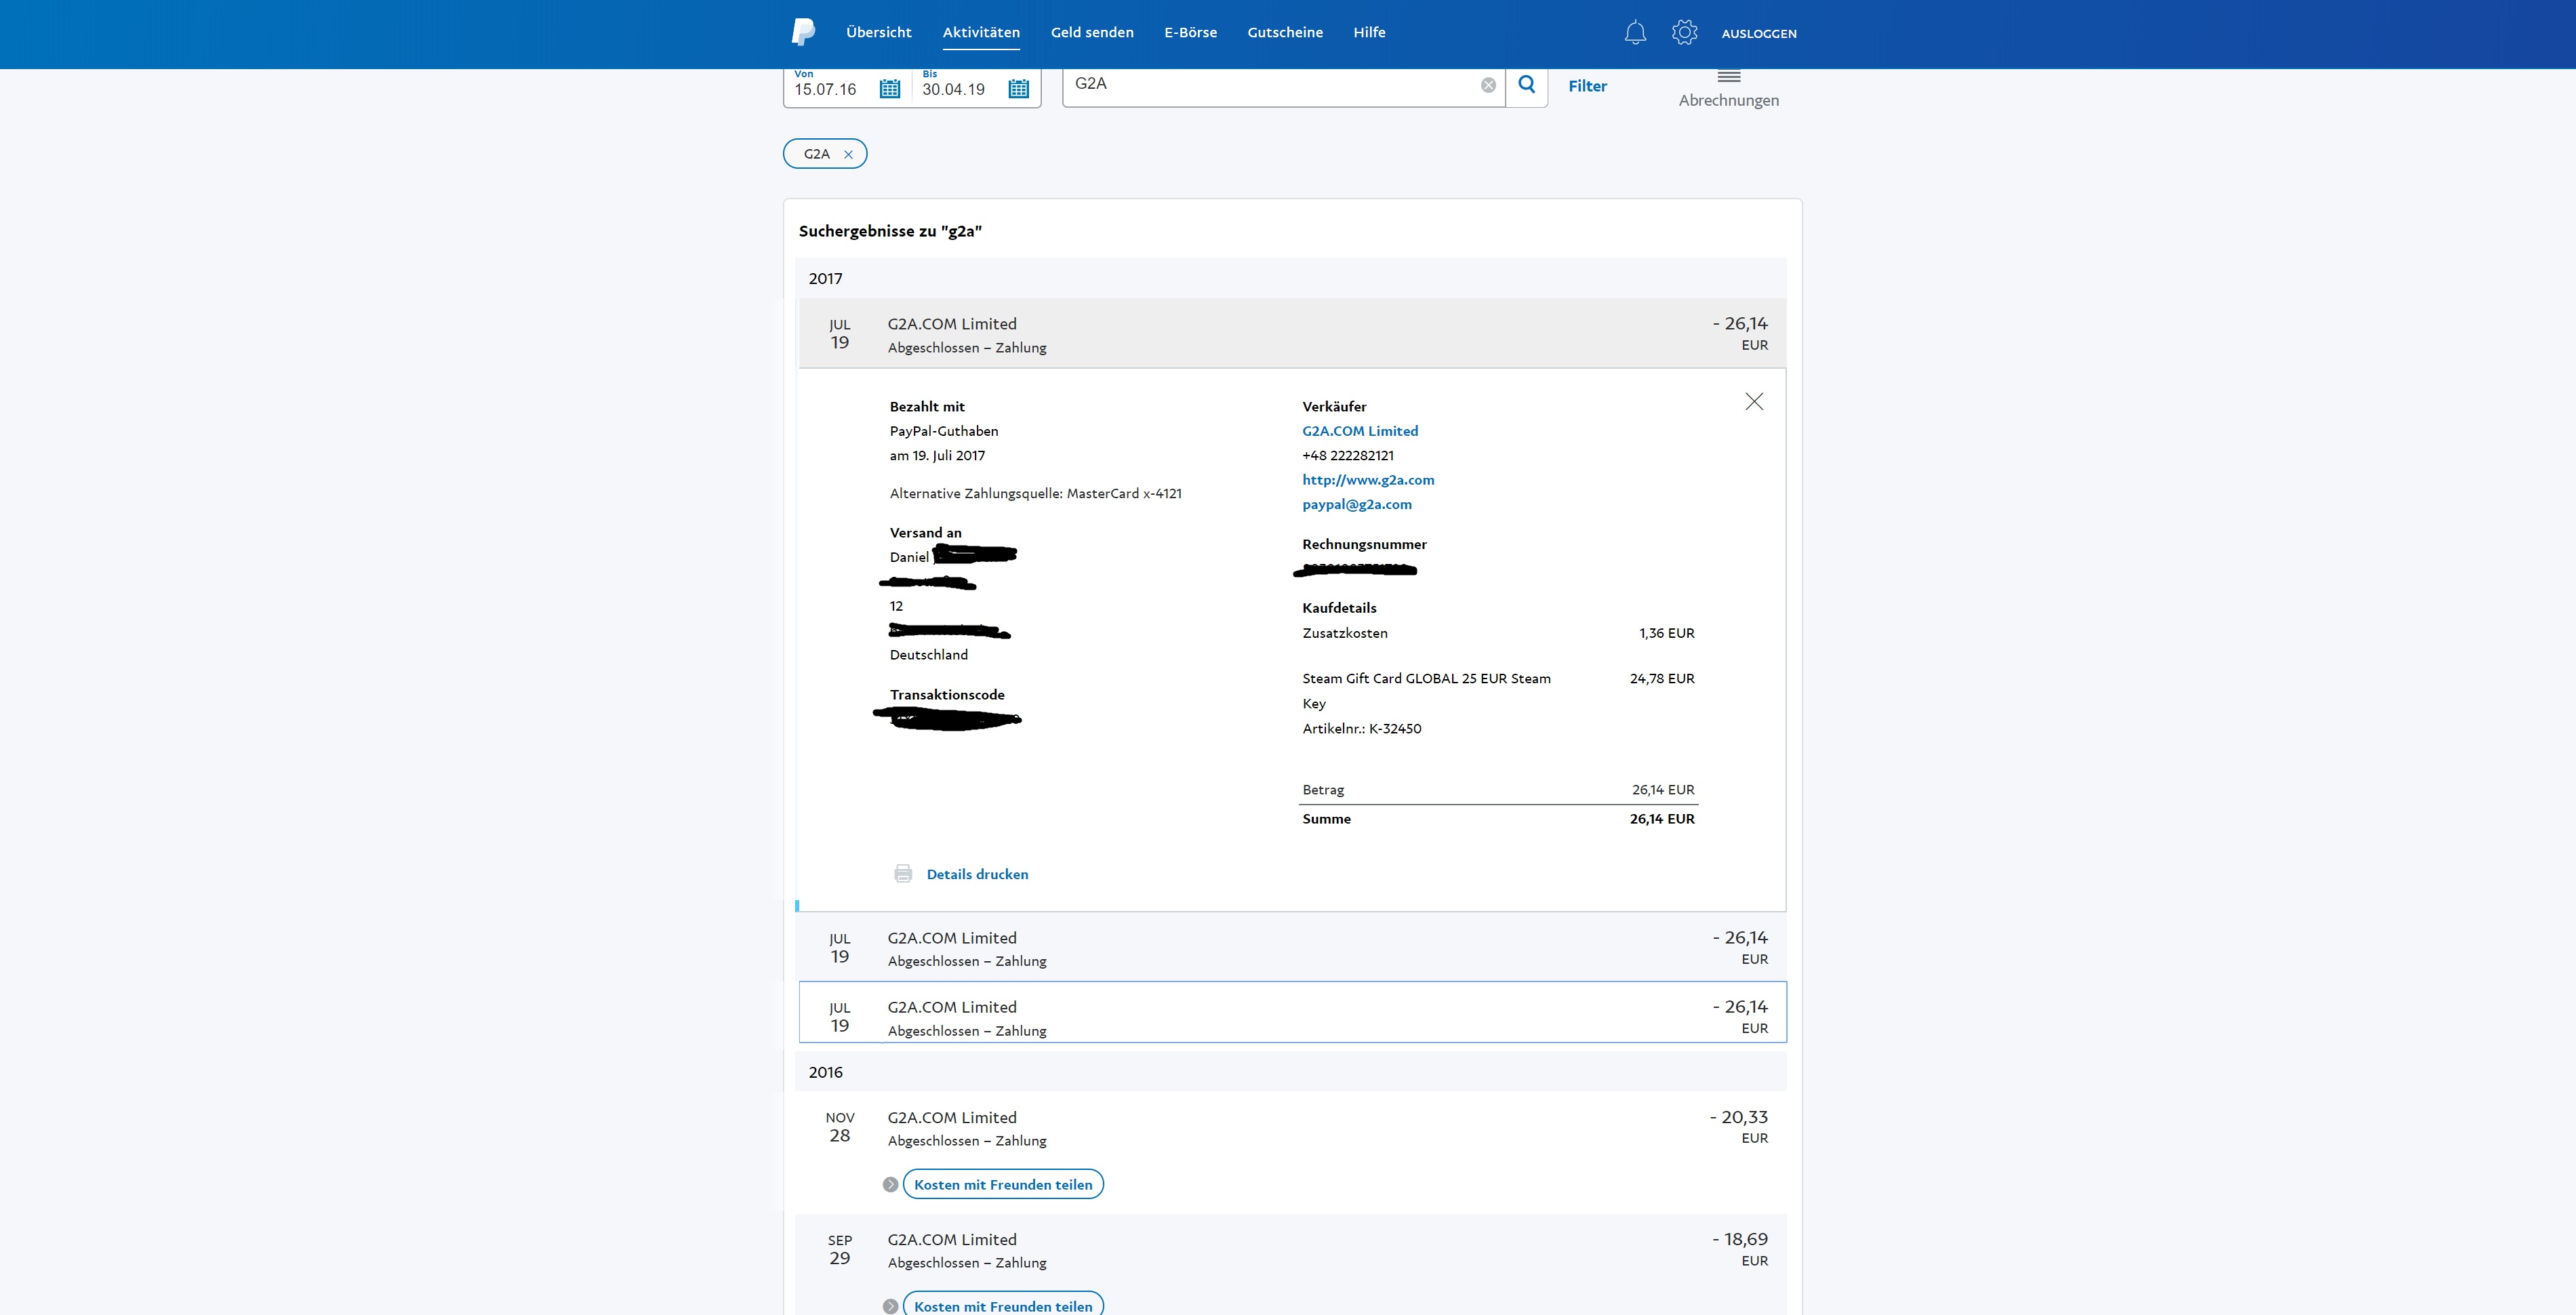Go to Übersicht tab

(879, 32)
